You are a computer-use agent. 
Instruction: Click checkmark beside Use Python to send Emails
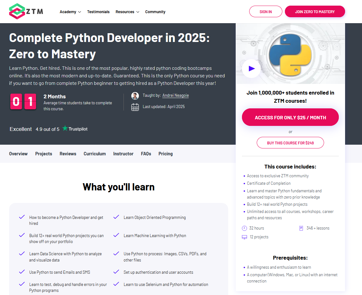click(22, 272)
